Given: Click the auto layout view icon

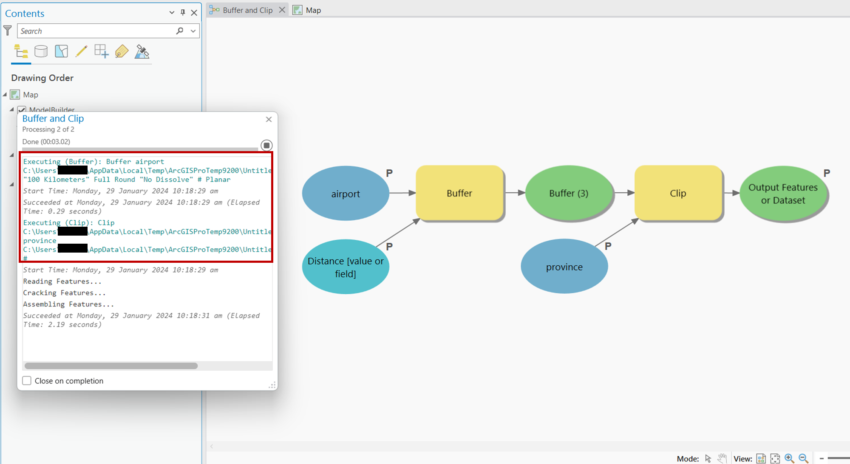Looking at the screenshot, I should coord(761,458).
